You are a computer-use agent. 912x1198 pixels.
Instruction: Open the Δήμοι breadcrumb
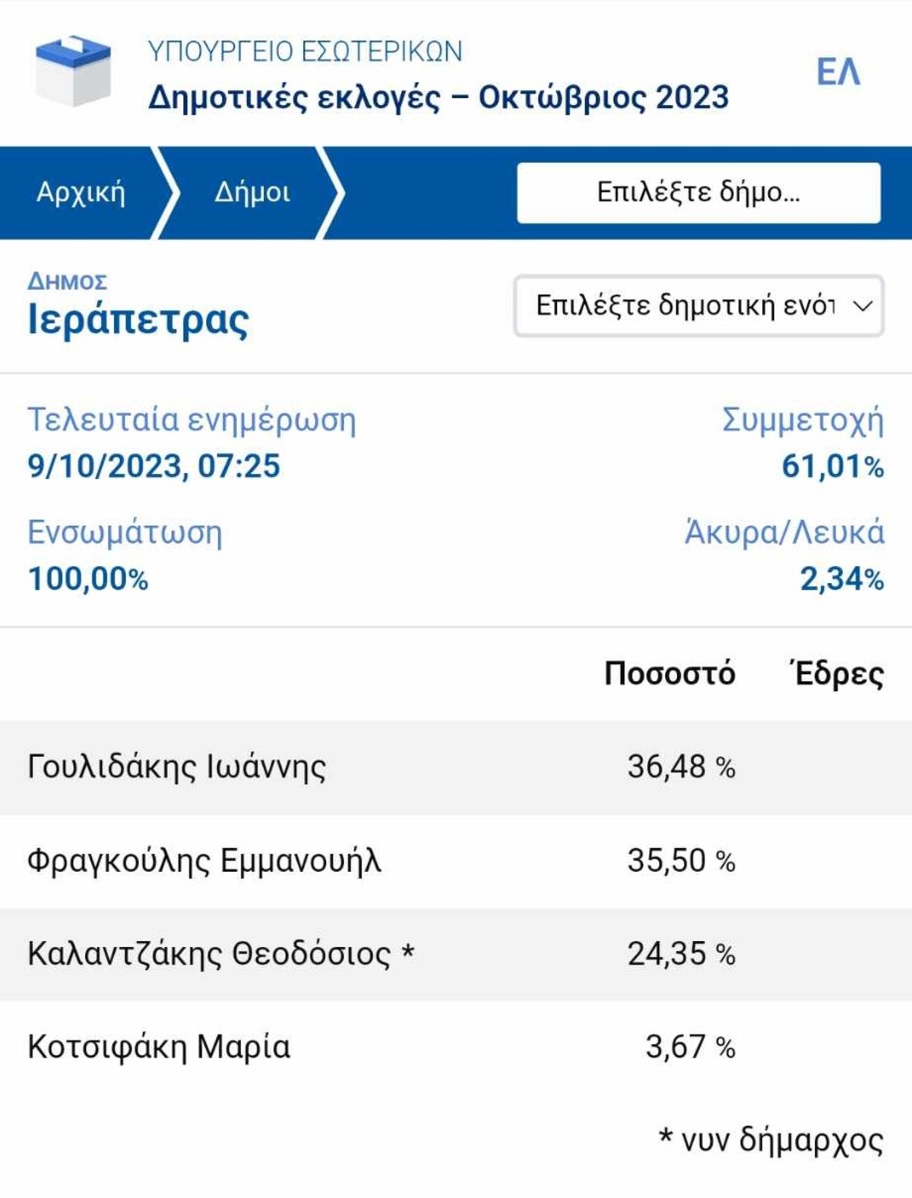pyautogui.click(x=252, y=192)
